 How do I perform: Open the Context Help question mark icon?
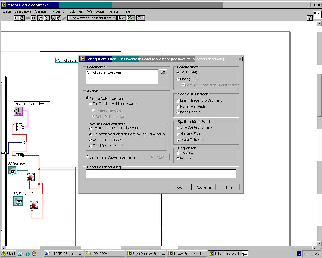click(x=310, y=18)
